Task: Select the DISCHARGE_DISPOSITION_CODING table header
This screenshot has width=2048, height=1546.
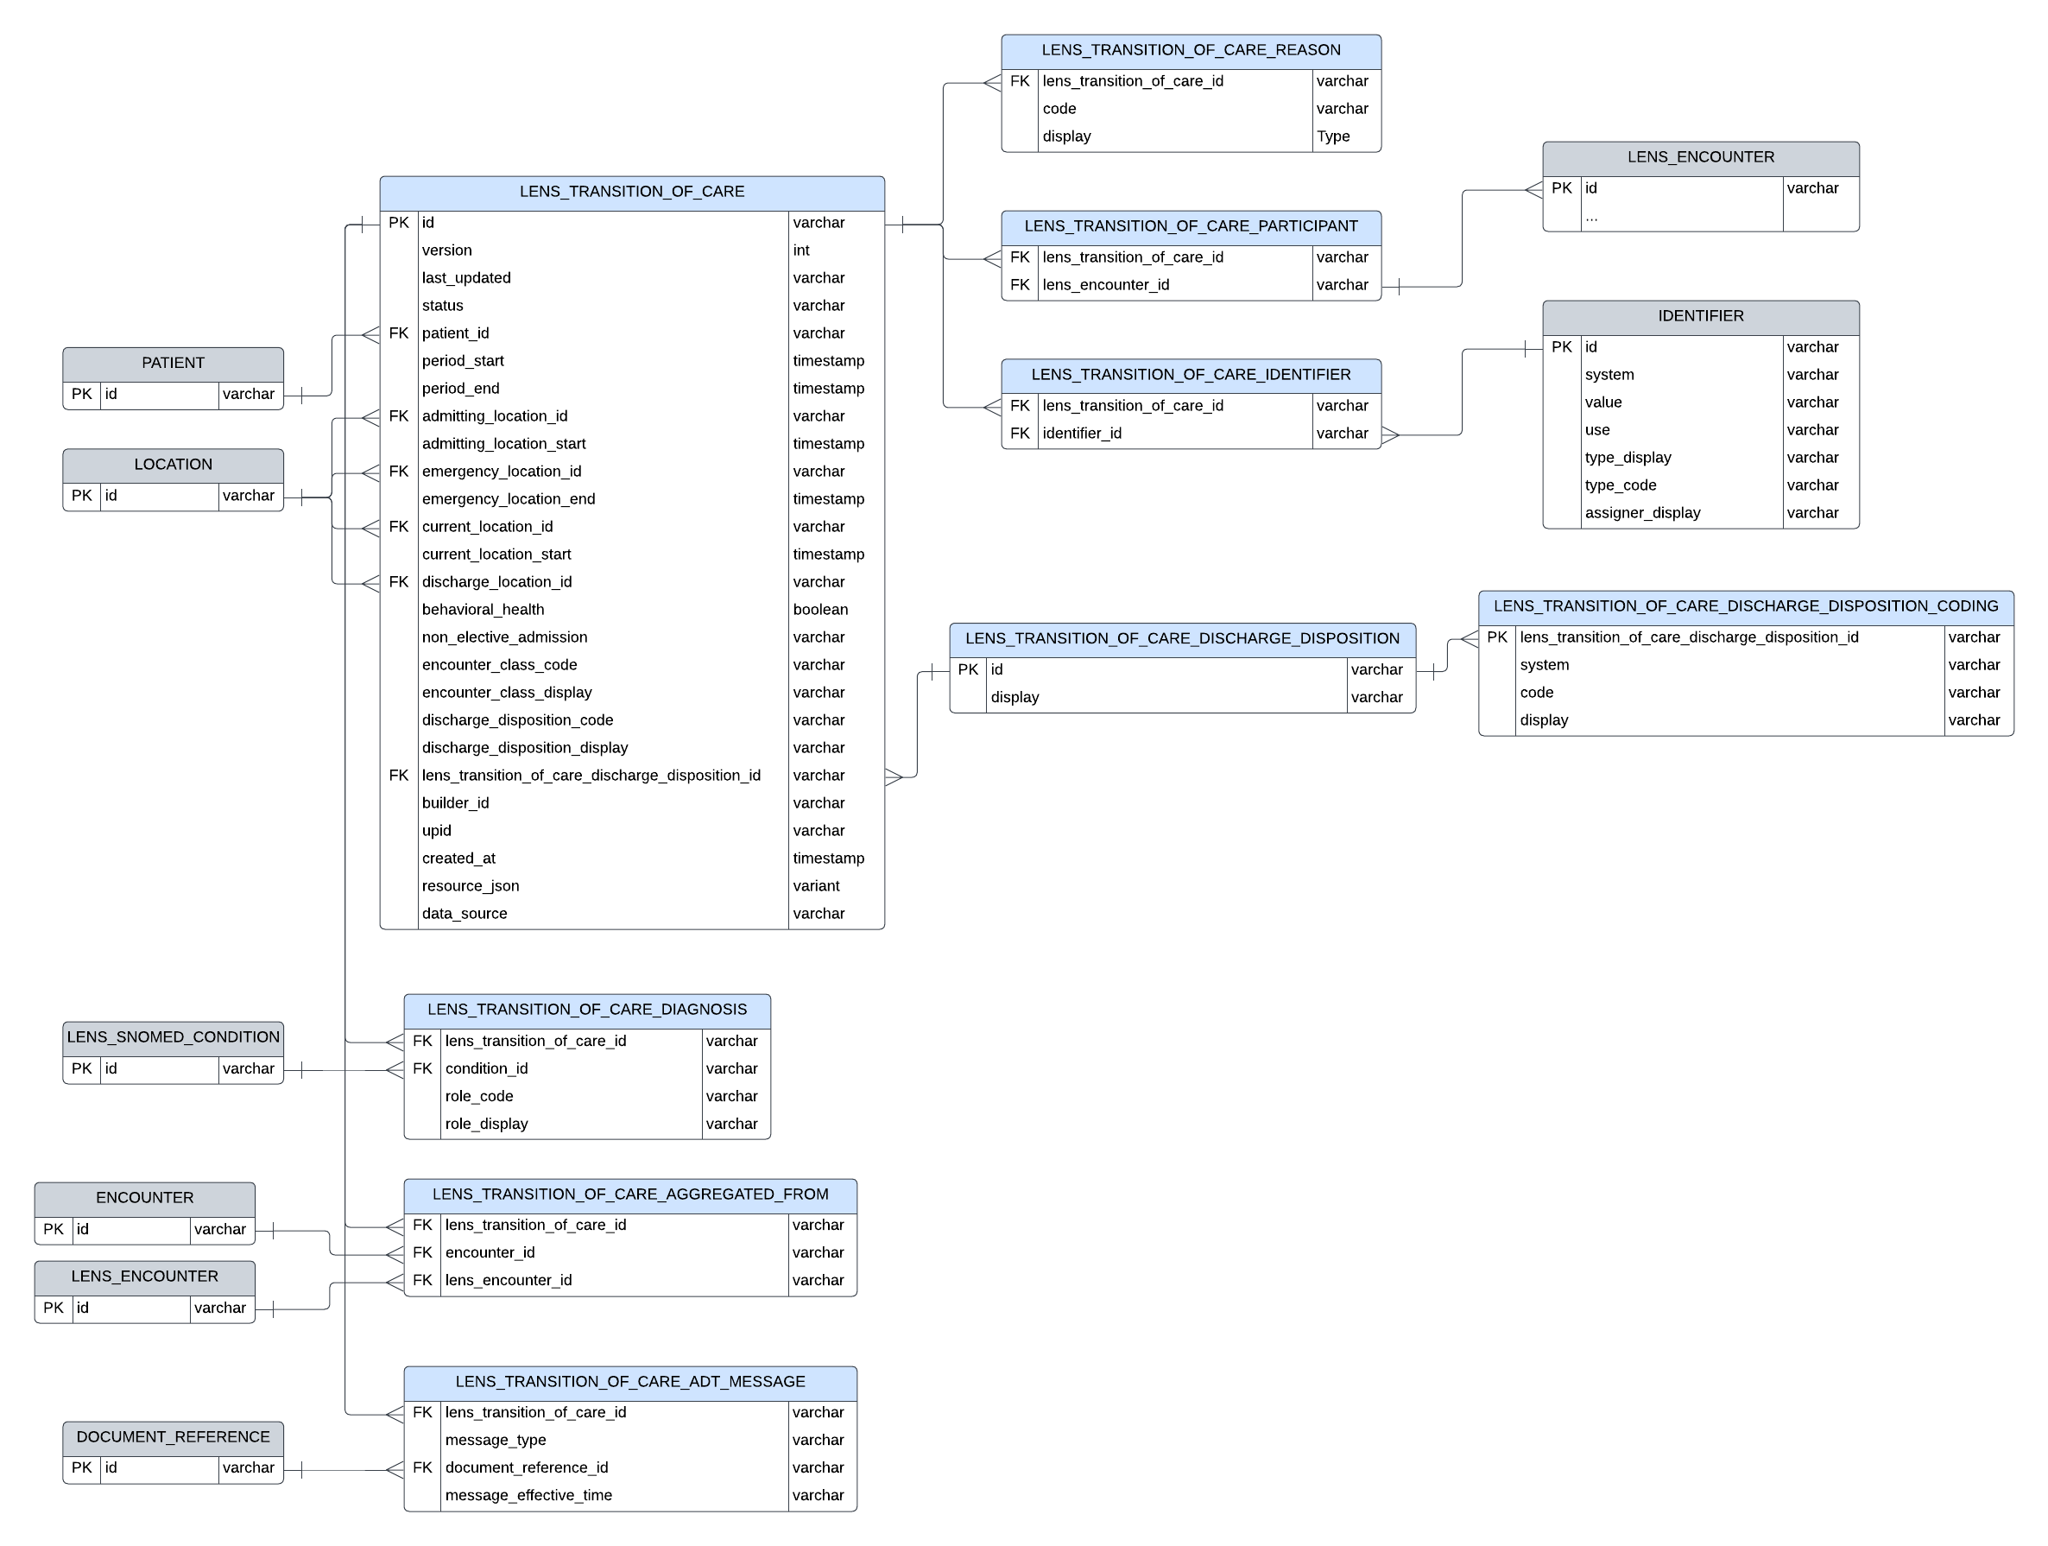Action: (x=1745, y=606)
